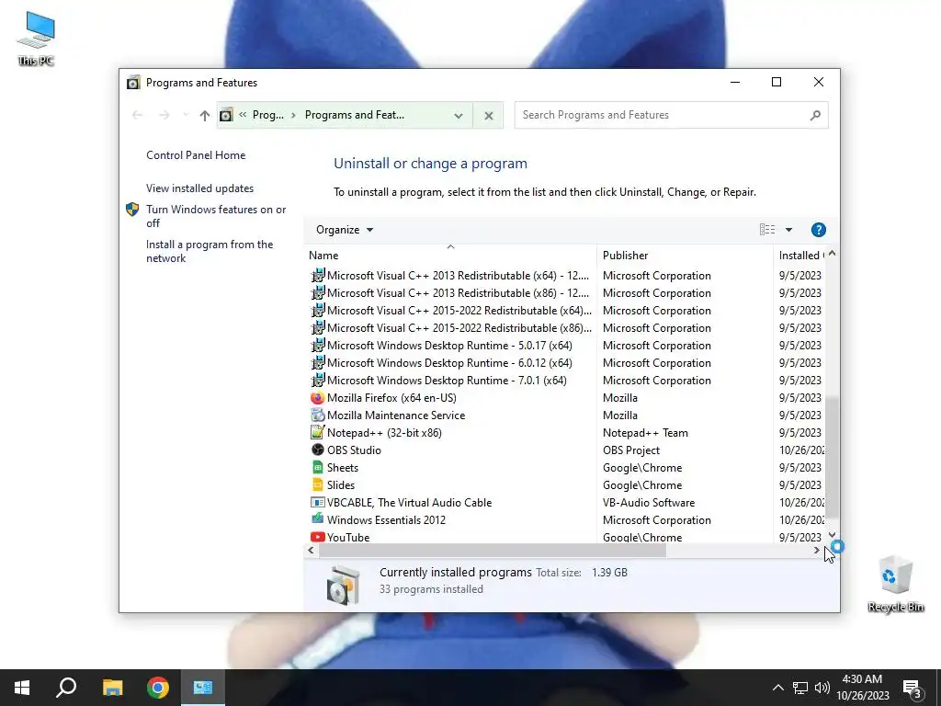
Task: Click the up arrow navigation button
Action: tap(205, 115)
